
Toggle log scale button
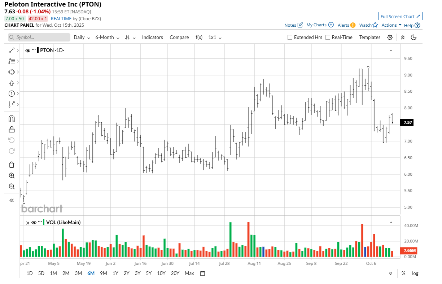coord(415,273)
